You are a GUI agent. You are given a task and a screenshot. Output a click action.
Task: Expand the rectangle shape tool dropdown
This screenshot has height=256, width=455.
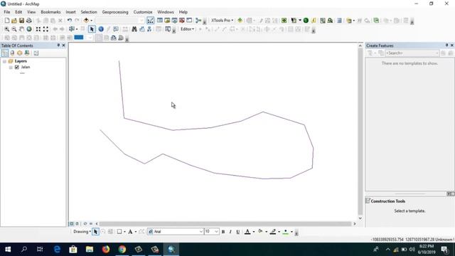click(125, 232)
